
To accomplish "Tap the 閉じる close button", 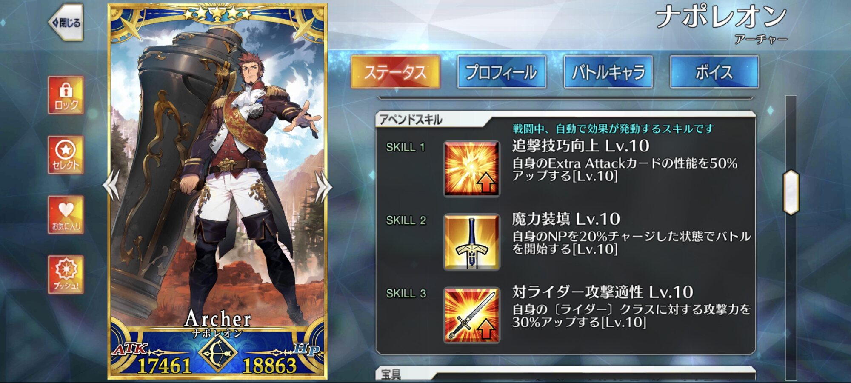I will click(66, 23).
